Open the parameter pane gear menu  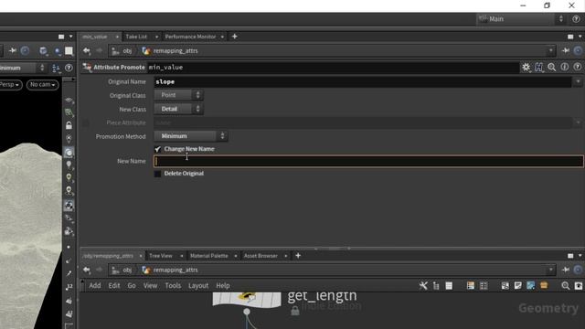click(x=526, y=67)
